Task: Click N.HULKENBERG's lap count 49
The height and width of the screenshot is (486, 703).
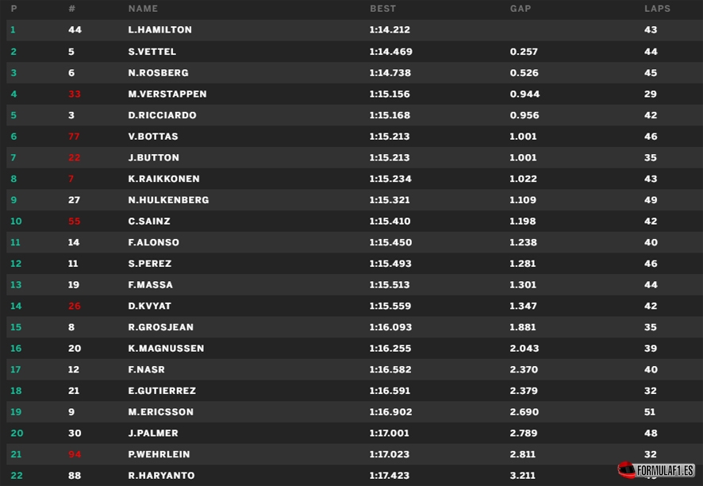Action: 651,199
